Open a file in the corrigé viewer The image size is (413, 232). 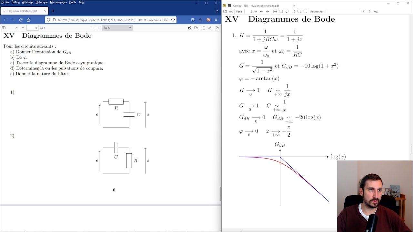[225, 12]
